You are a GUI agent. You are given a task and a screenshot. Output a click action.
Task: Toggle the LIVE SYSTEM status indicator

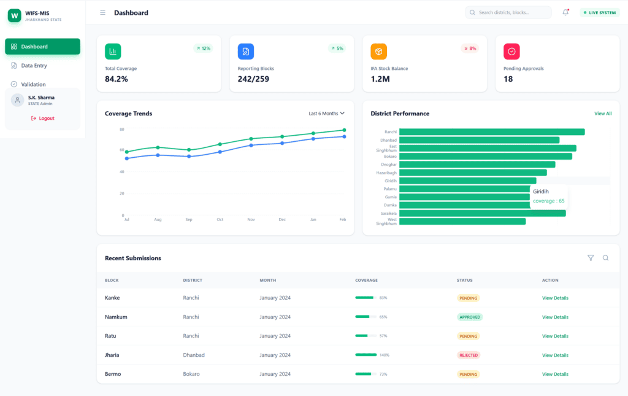(599, 12)
